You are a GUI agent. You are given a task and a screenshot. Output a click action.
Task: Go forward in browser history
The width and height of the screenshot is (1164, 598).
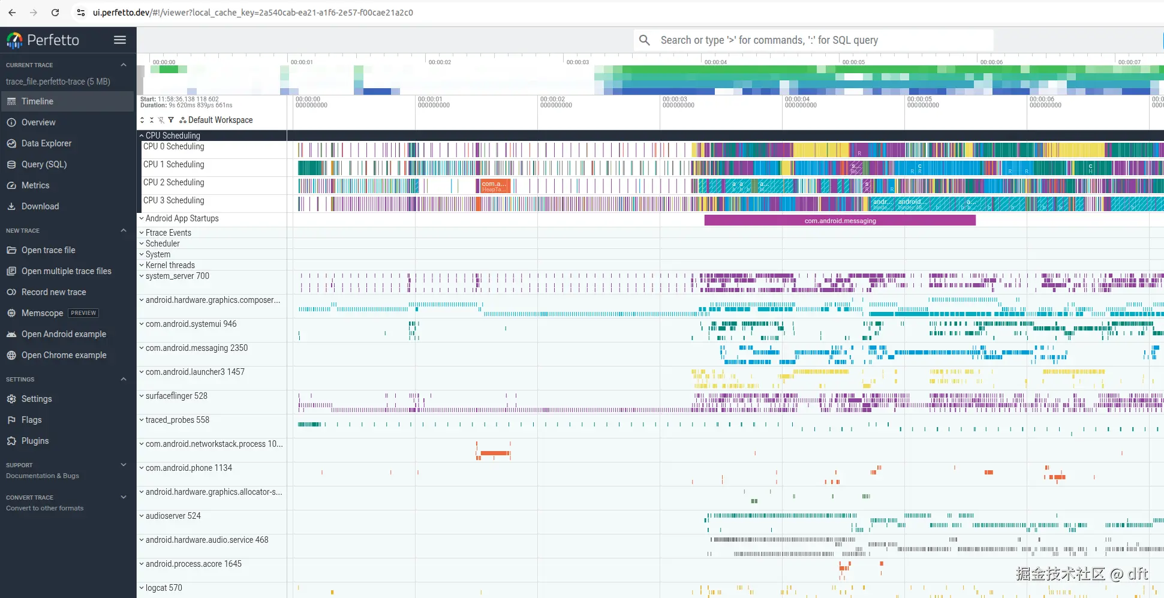[x=34, y=13]
